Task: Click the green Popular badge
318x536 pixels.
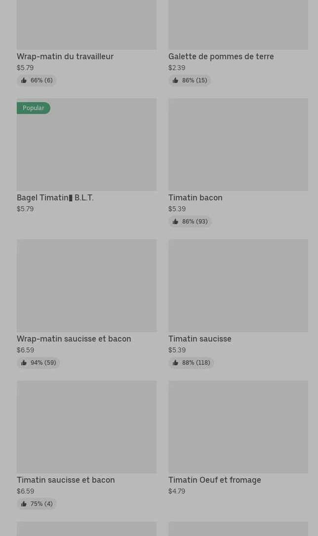Action: pos(34,108)
